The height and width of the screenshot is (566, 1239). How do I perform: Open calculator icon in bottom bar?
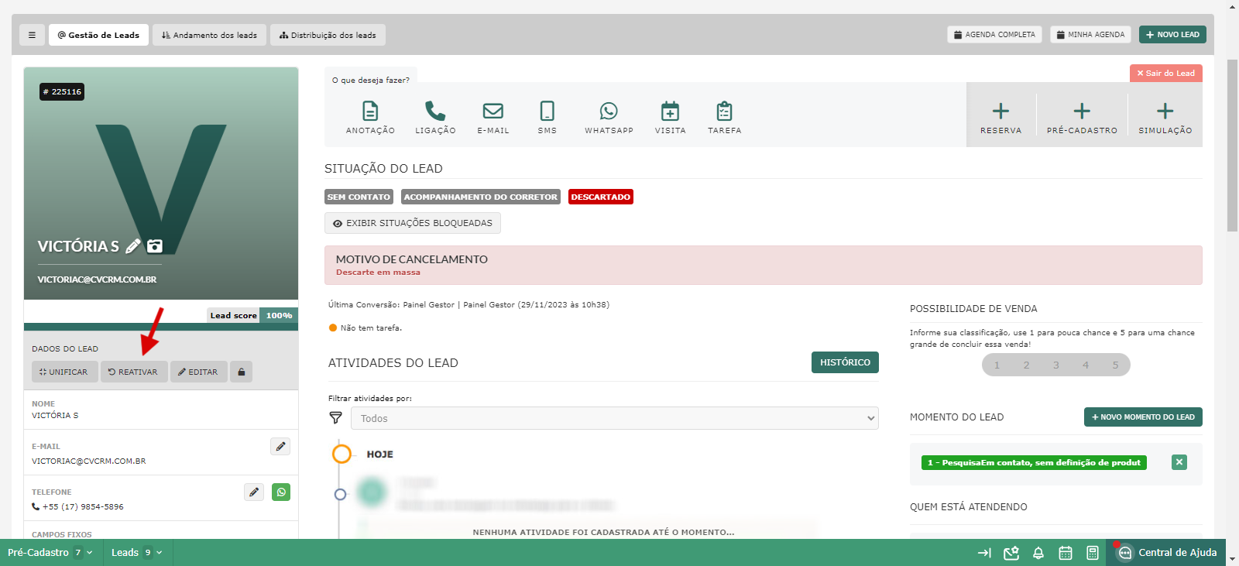1093,553
